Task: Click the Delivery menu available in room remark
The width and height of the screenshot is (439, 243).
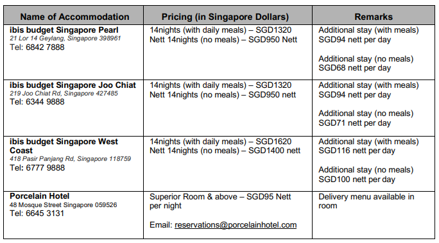Action: click(366, 201)
